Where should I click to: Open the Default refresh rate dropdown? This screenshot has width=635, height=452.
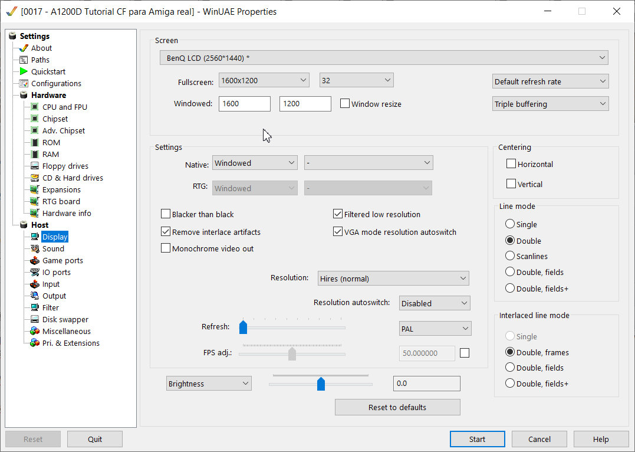coord(550,81)
